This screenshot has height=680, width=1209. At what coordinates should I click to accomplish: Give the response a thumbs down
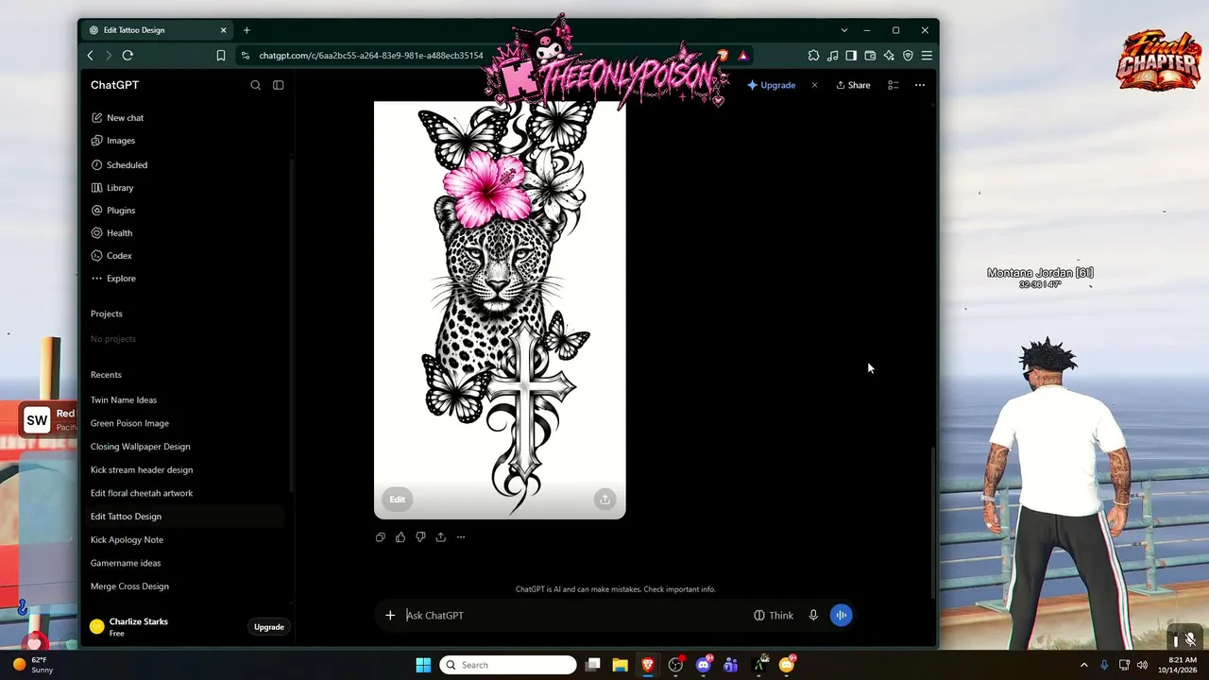[x=420, y=537]
